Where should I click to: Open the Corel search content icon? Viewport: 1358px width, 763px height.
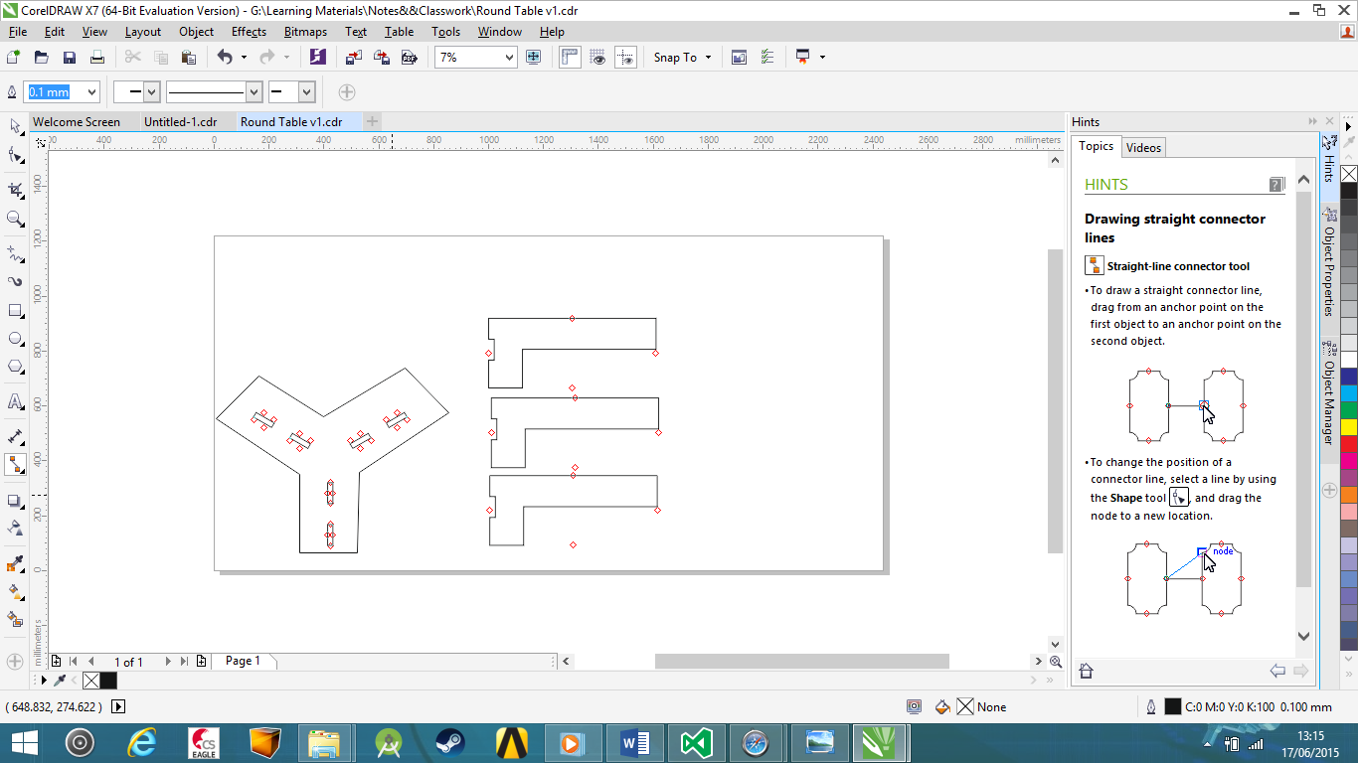coord(317,58)
